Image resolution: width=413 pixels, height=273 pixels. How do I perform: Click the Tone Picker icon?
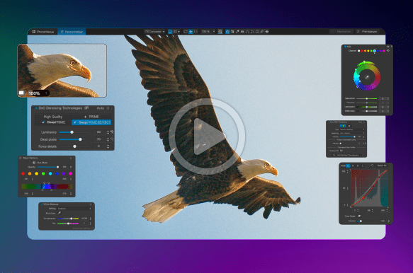pos(359,216)
